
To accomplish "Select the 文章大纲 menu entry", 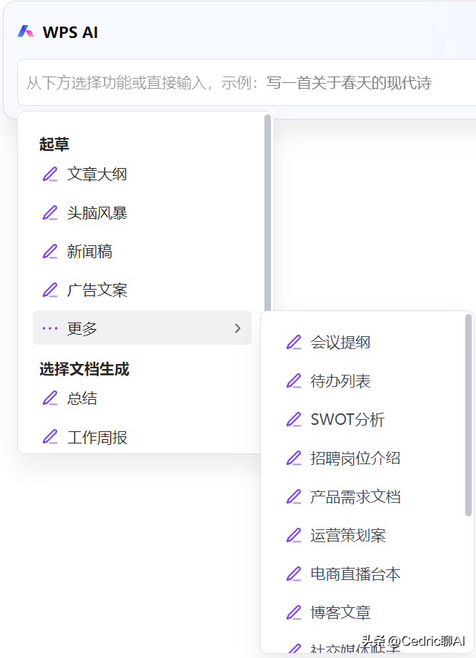I will pos(97,174).
